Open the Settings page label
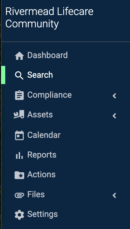 pos(42,214)
